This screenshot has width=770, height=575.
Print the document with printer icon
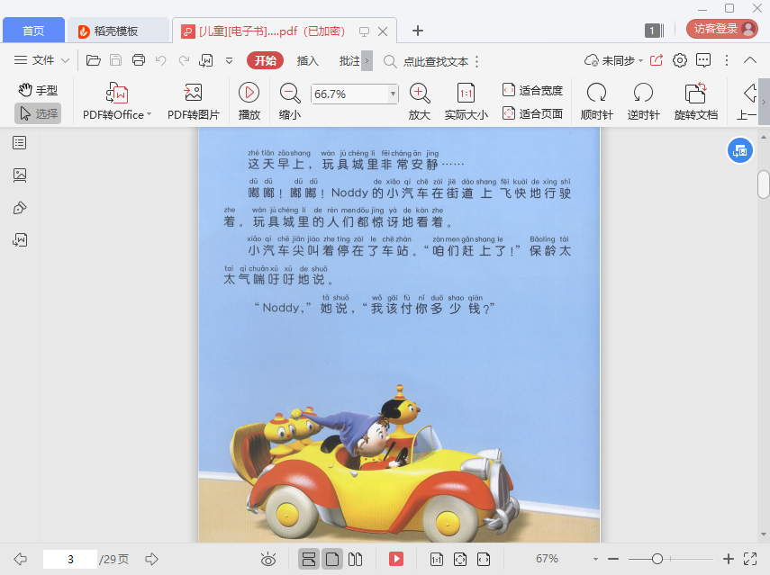tap(139, 60)
